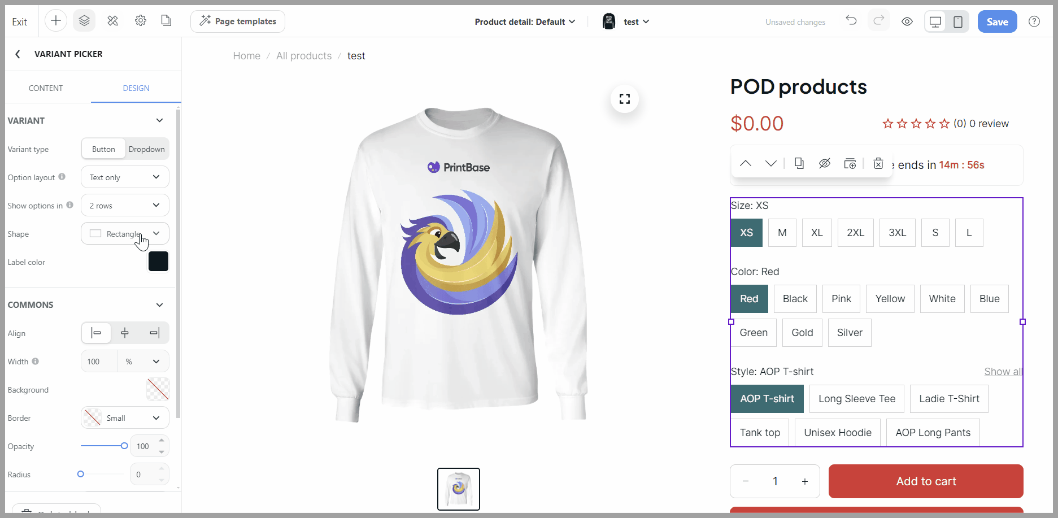This screenshot has height=518, width=1058.
Task: Select the product image thumbnail
Action: click(x=459, y=489)
